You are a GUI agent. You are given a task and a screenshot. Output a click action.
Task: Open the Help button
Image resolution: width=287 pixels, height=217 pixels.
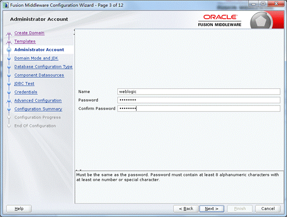tap(19, 209)
